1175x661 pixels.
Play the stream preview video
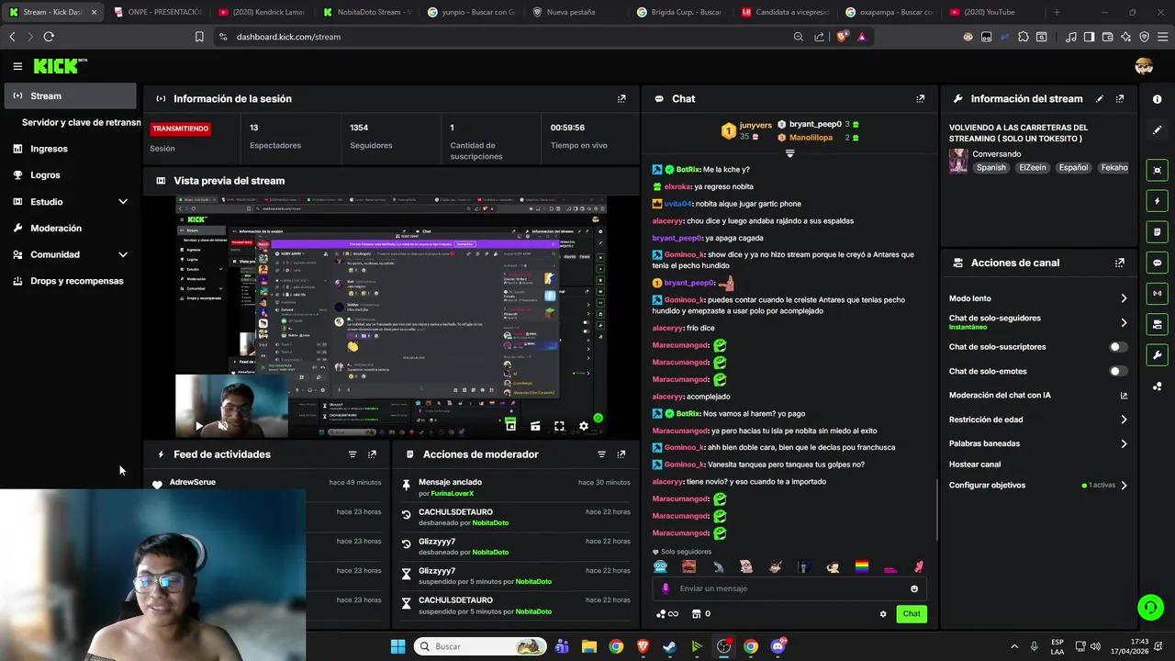point(199,426)
